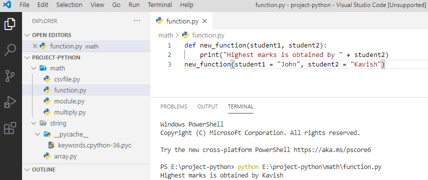The width and height of the screenshot is (428, 180).
Task: Click Python icon on function.py tab
Action: pos(159,20)
